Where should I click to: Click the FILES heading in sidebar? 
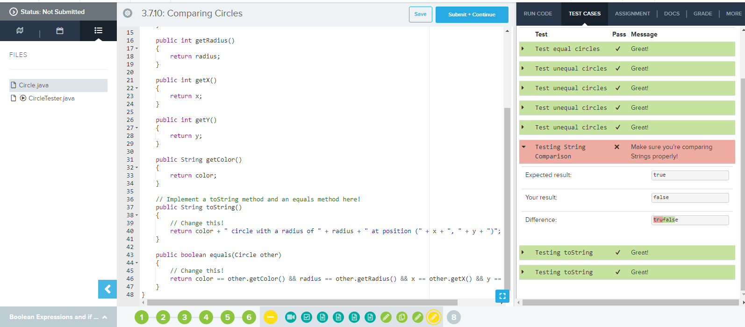tap(18, 55)
